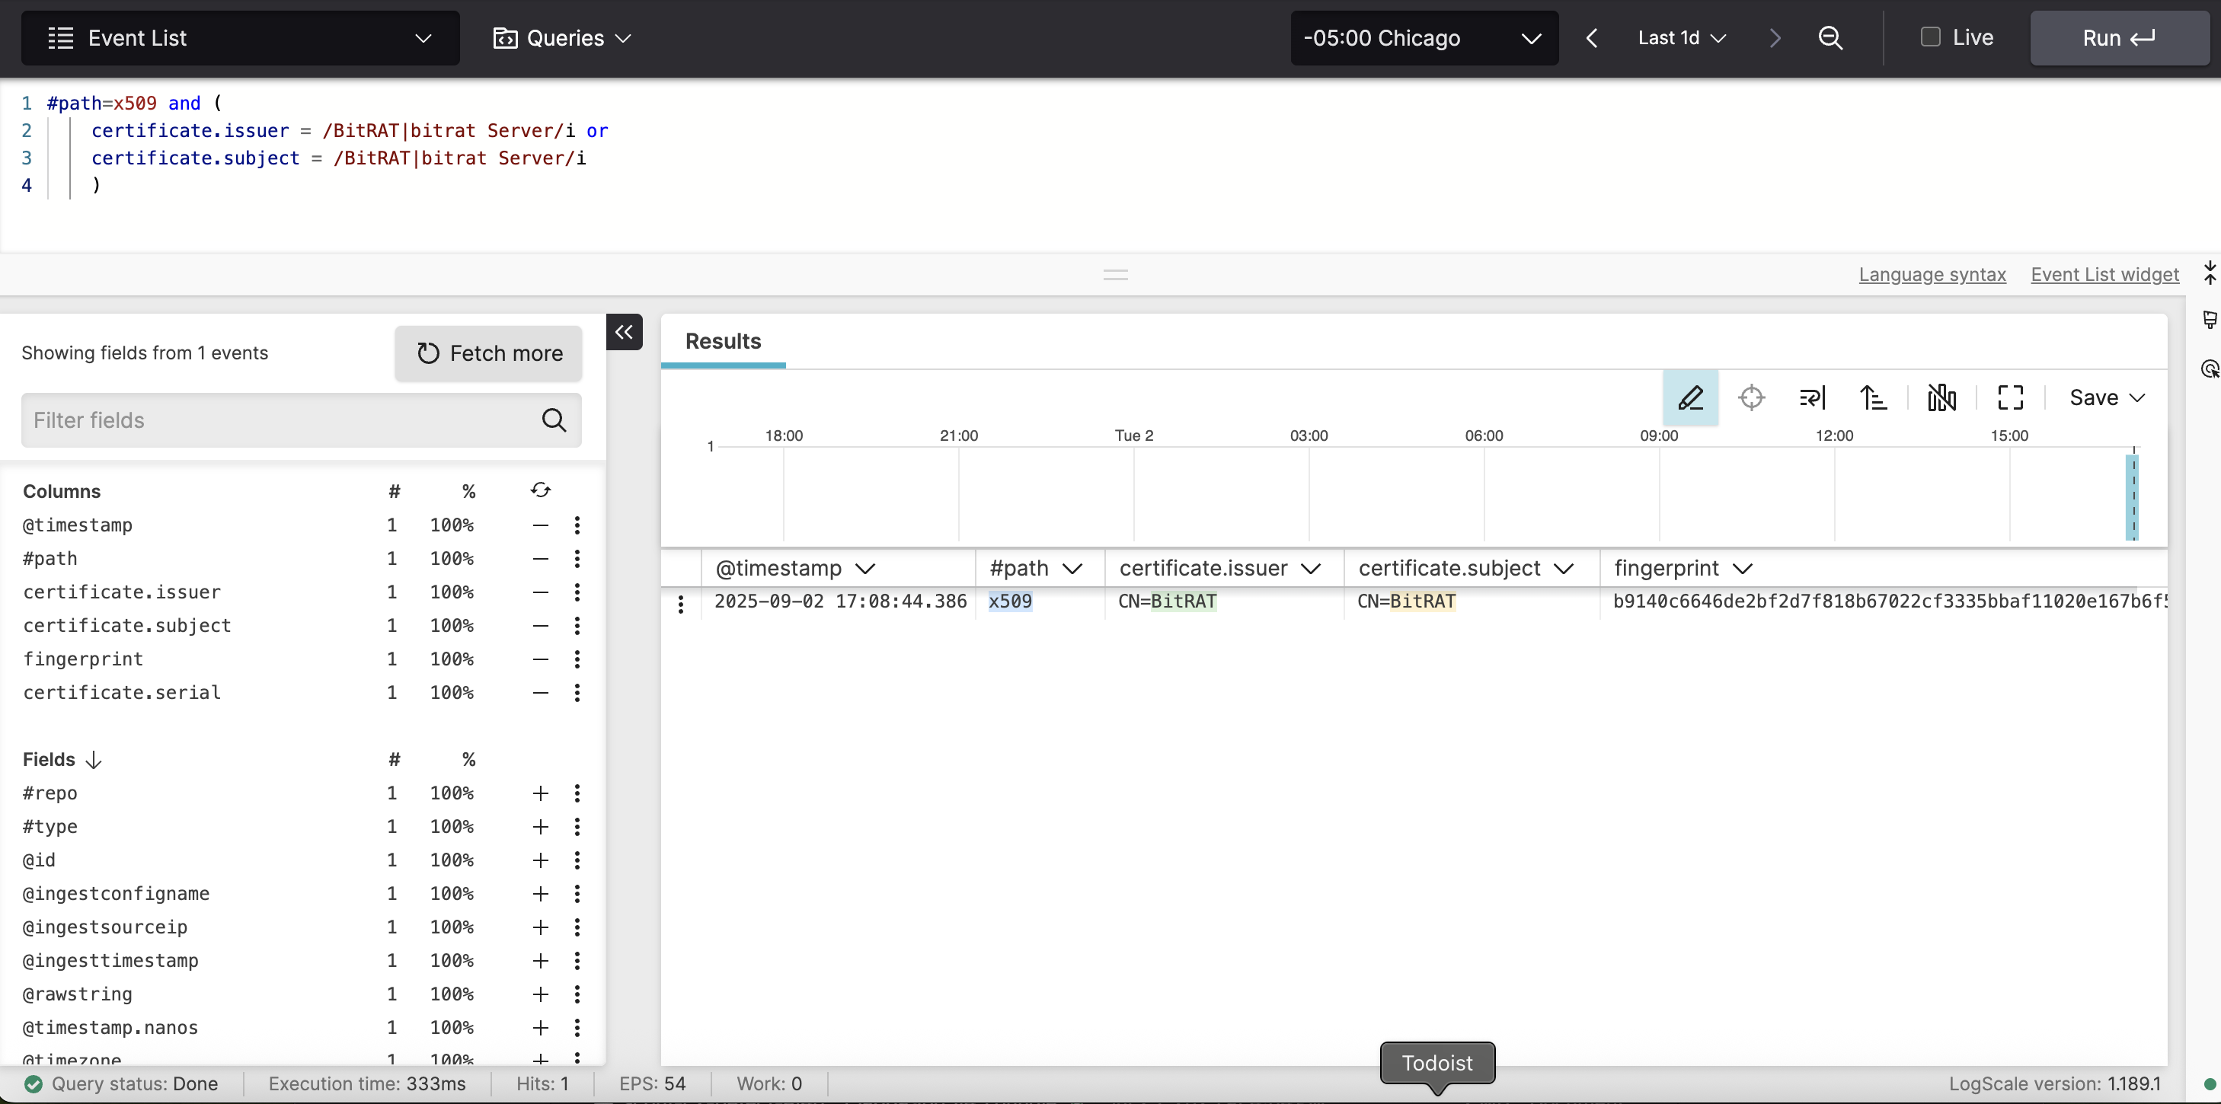Go to next time interval arrow

click(x=1775, y=38)
